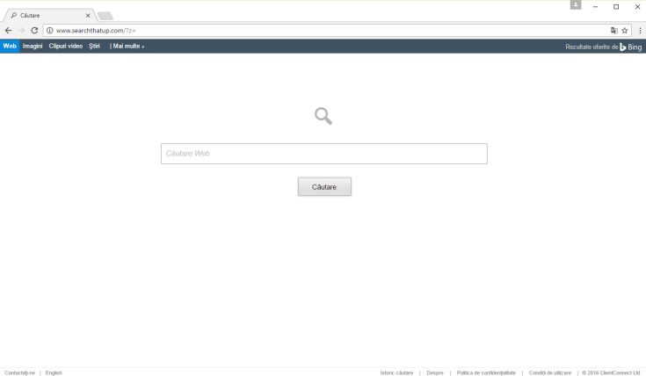Open the Istoric căutare footer link
The width and height of the screenshot is (646, 376).
pyautogui.click(x=396, y=372)
